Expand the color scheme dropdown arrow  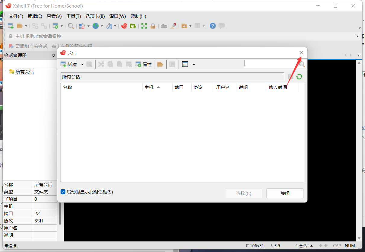tap(88, 26)
